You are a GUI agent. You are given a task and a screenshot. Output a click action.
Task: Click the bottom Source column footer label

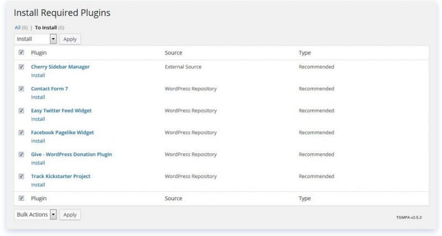tap(173, 199)
